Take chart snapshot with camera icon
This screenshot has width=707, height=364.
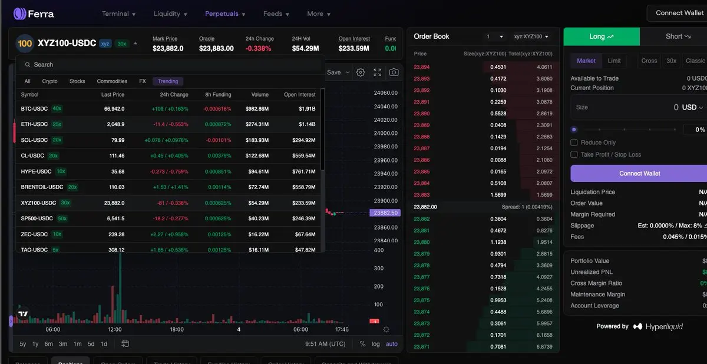394,72
